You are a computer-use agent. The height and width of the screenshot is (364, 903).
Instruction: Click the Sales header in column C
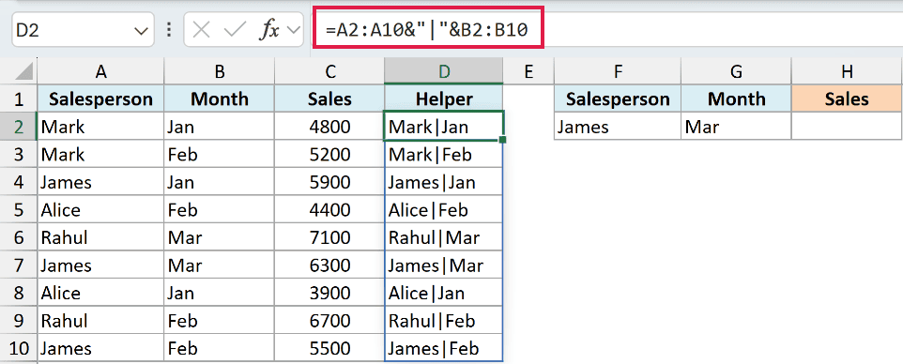click(x=330, y=99)
